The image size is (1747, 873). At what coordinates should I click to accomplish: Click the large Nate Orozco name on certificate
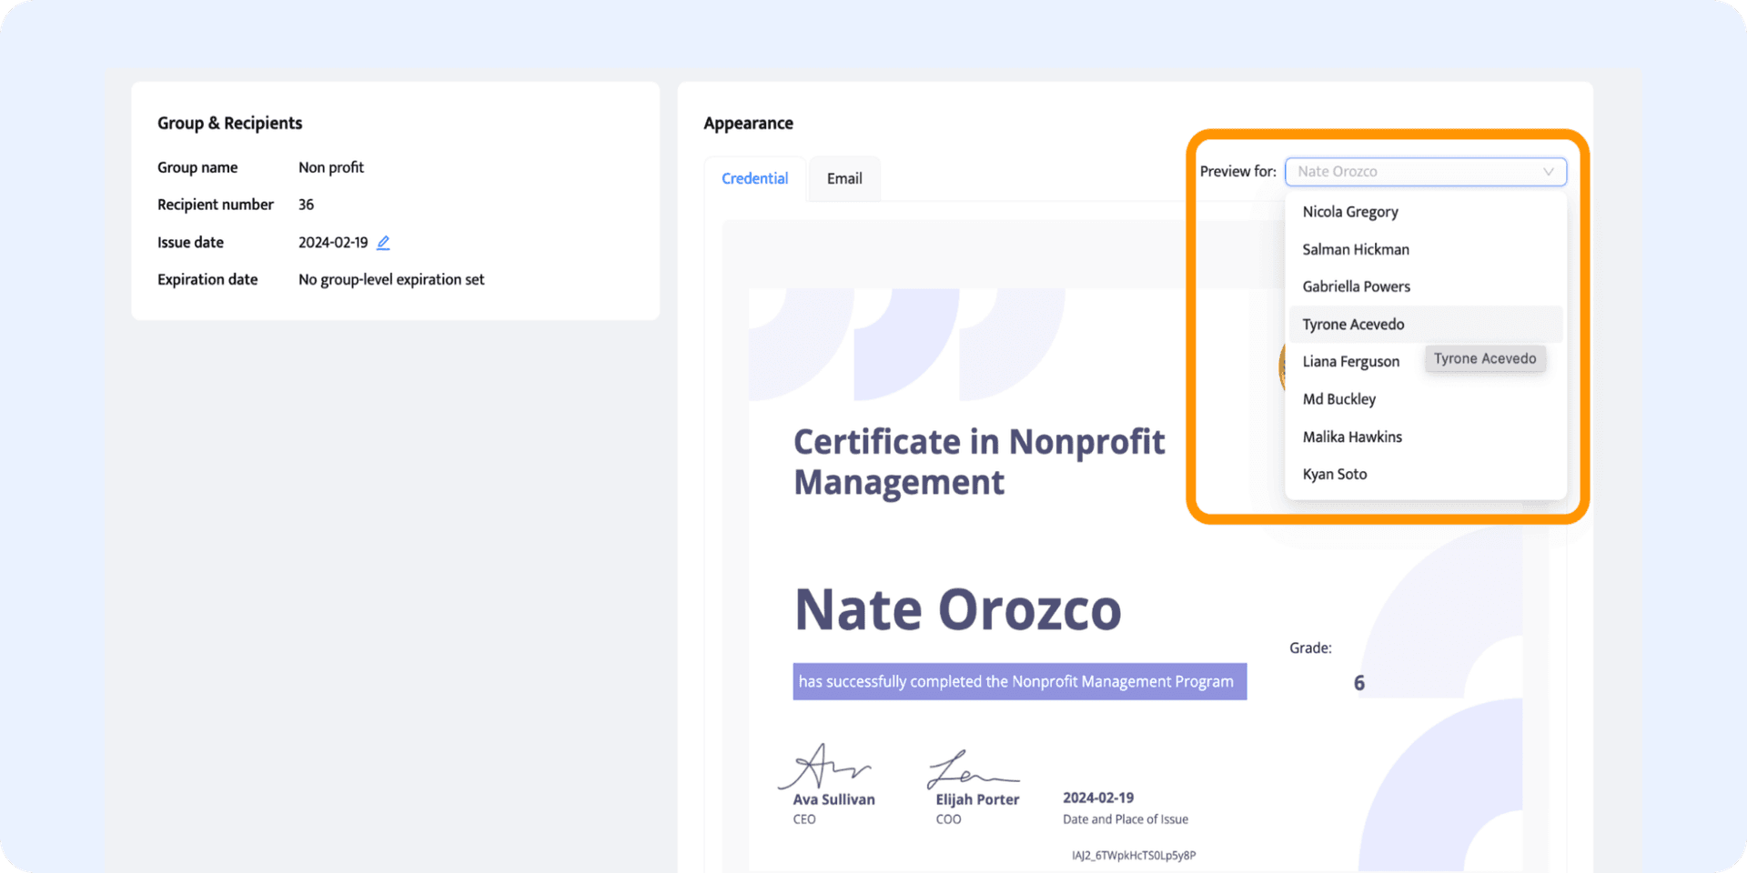(x=957, y=609)
